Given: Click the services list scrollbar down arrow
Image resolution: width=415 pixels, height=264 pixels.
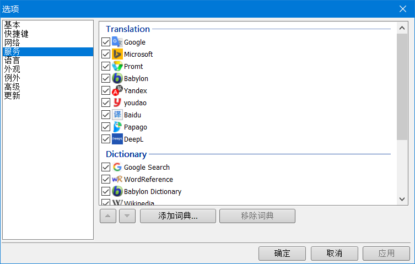Looking at the screenshot, I should click(x=402, y=199).
